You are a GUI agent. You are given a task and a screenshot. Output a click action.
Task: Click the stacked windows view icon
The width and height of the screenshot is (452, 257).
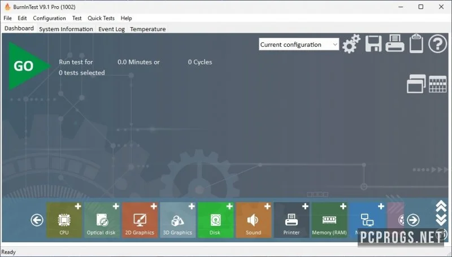tap(416, 84)
